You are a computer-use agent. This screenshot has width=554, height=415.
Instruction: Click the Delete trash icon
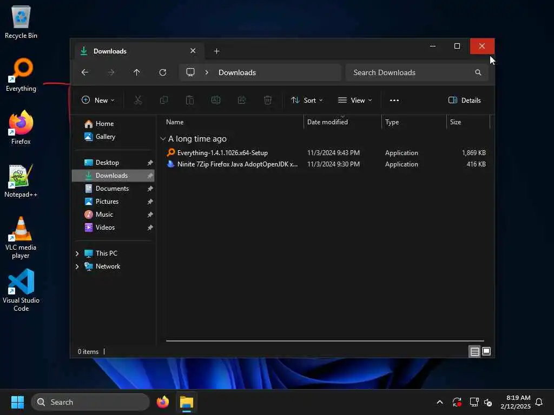tap(268, 100)
